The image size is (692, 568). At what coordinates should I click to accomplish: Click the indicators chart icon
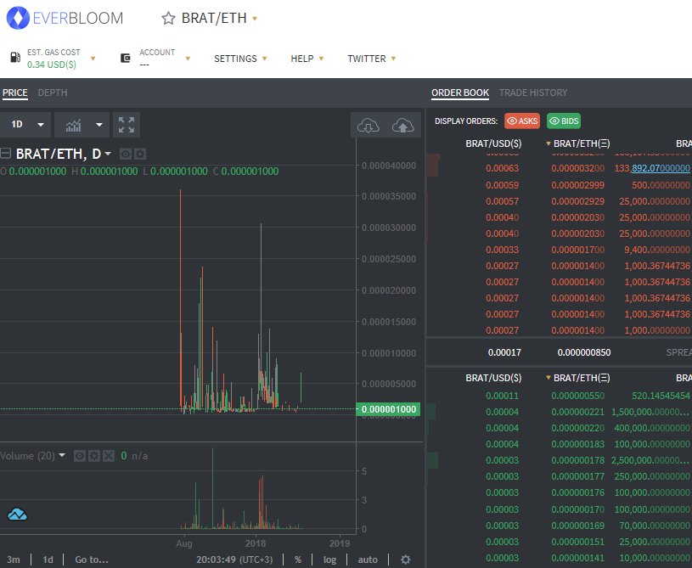pyautogui.click(x=73, y=126)
